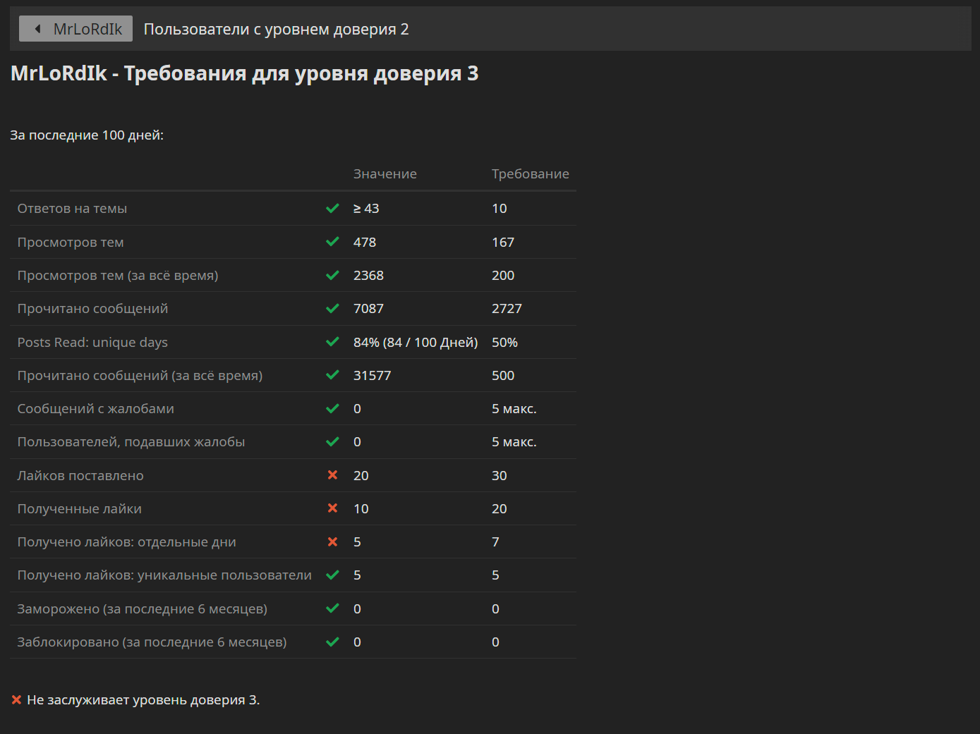Image resolution: width=980 pixels, height=734 pixels.
Task: Click green checkmark for Просмотров тем row
Action: 332,242
